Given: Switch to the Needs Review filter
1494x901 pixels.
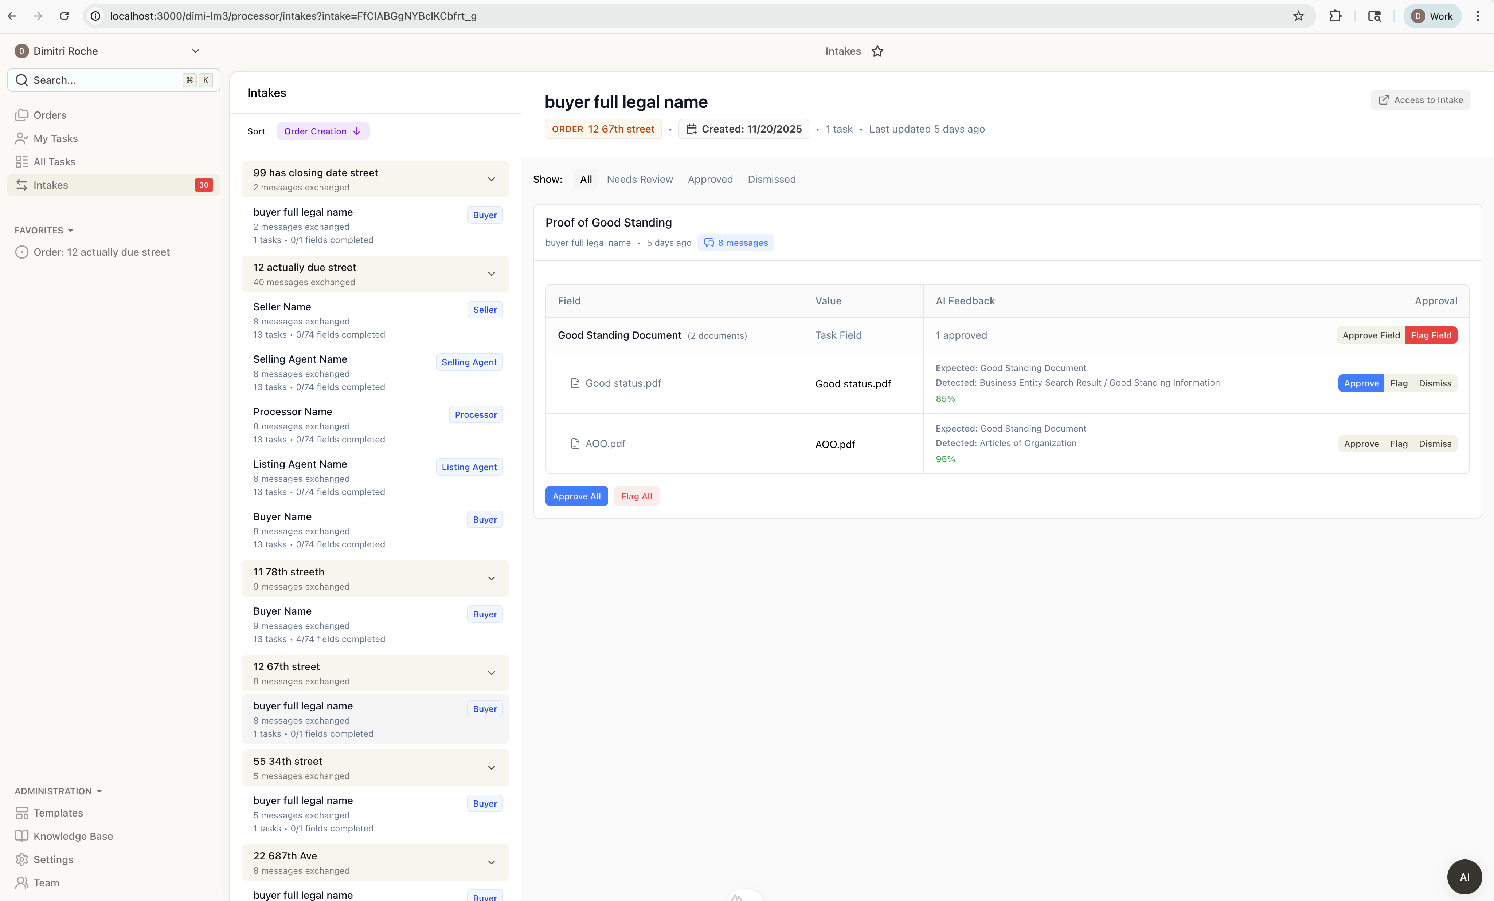Looking at the screenshot, I should tap(639, 179).
